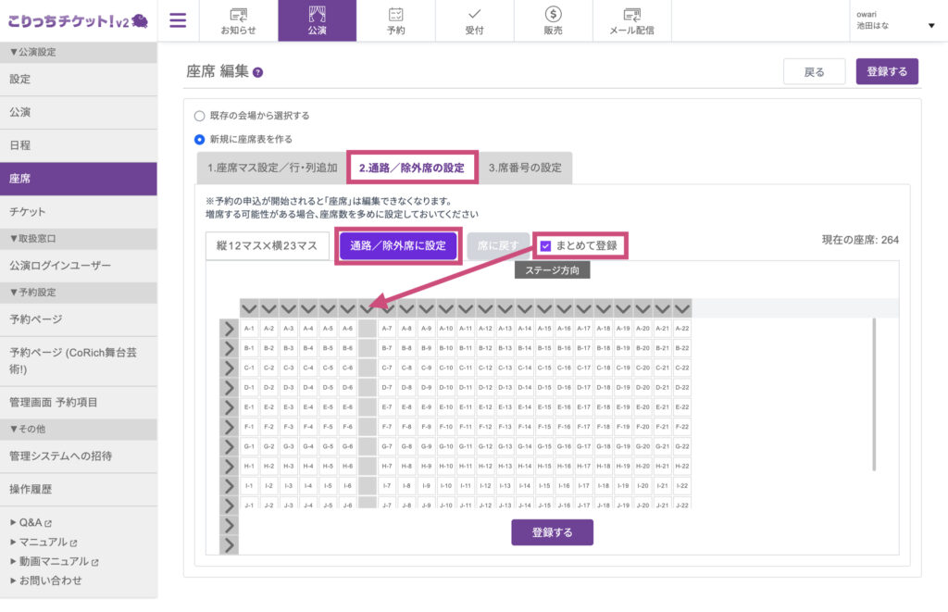948x612 pixels.
Task: Click the help icon beside 座席 編集
Action: [257, 72]
